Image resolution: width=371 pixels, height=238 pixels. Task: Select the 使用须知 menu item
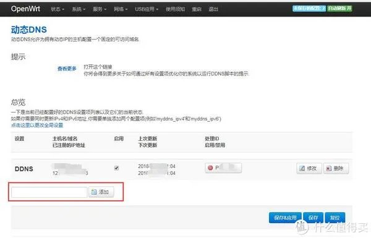(x=175, y=9)
